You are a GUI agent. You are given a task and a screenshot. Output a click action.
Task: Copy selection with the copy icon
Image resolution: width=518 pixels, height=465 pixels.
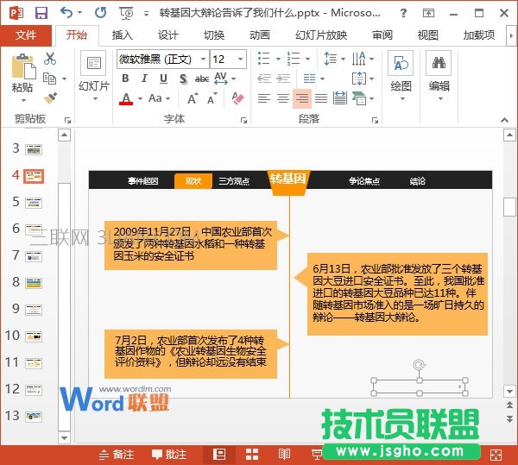pyautogui.click(x=50, y=79)
